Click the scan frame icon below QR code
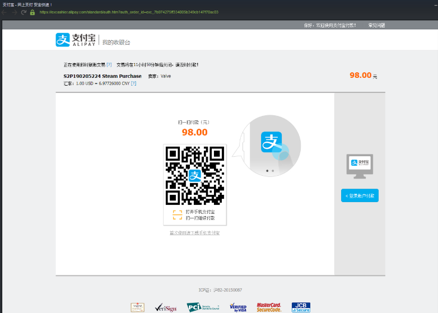 tap(177, 215)
